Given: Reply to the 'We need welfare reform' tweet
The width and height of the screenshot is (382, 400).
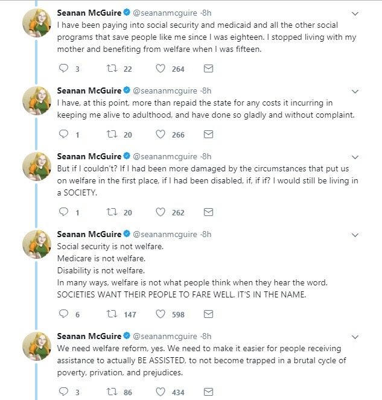Looking at the screenshot, I should point(63,392).
